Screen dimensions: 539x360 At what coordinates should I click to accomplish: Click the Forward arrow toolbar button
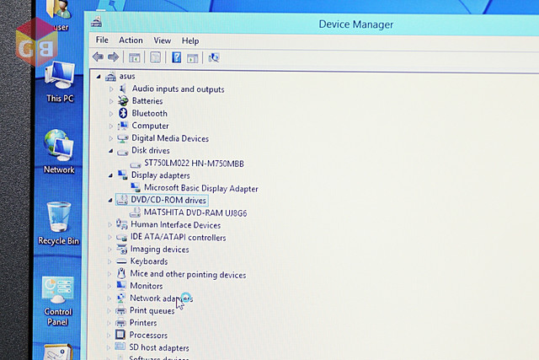point(113,56)
